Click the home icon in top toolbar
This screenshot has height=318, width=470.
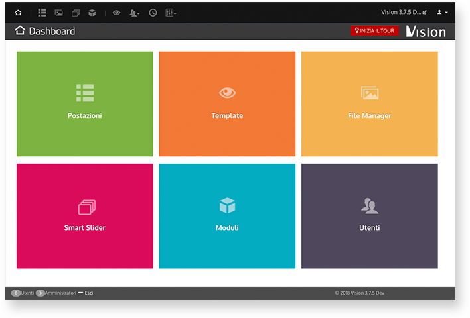click(18, 13)
